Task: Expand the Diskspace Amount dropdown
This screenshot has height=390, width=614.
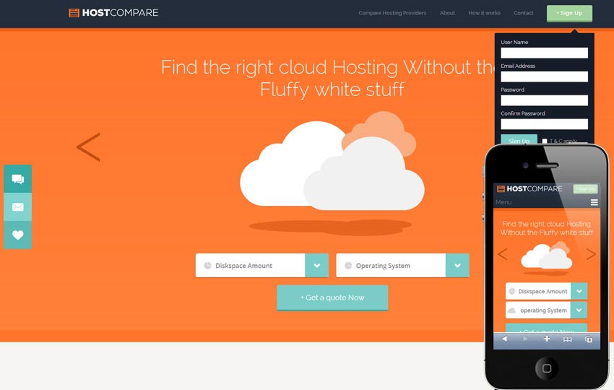Action: (x=316, y=265)
